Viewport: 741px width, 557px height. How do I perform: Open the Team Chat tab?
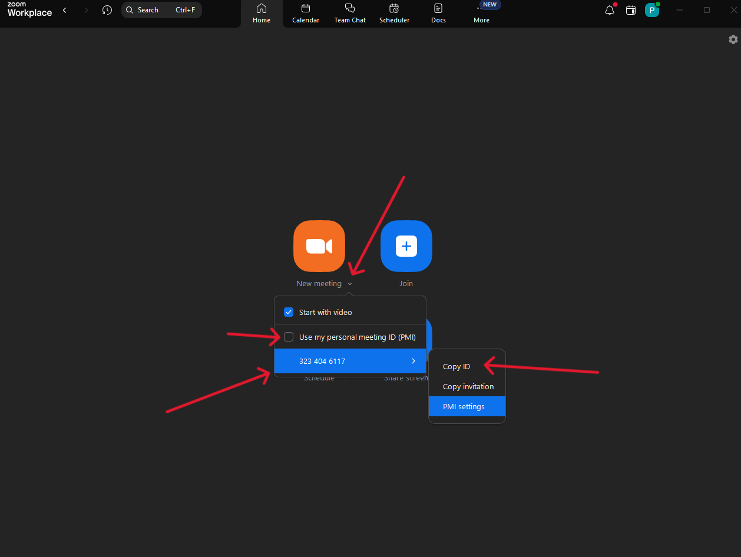click(x=350, y=14)
